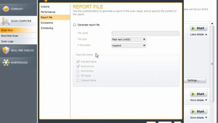This screenshot has height=123, width=218.
Task: Toggle the Hard errors checkbox
Action: coord(78,66)
